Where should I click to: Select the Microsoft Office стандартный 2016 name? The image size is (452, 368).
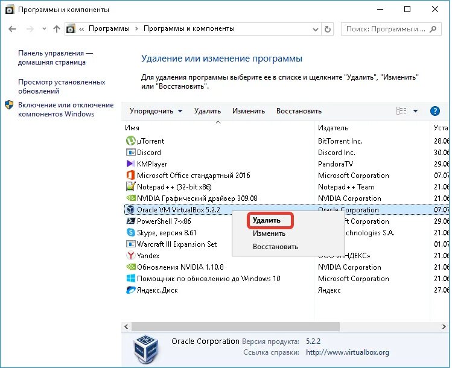pyautogui.click(x=194, y=175)
